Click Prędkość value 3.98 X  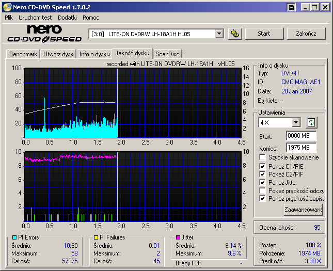pos(313,261)
